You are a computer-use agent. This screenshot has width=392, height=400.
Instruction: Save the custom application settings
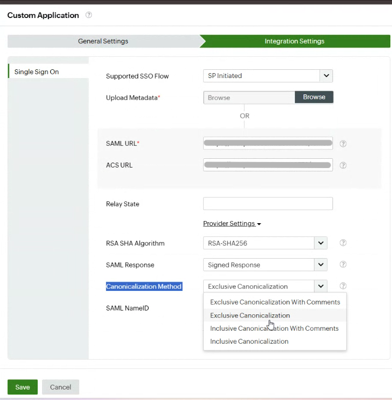22,387
